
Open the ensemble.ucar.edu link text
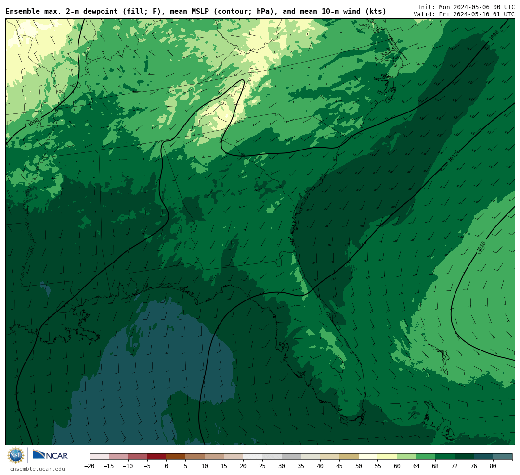pyautogui.click(x=38, y=469)
